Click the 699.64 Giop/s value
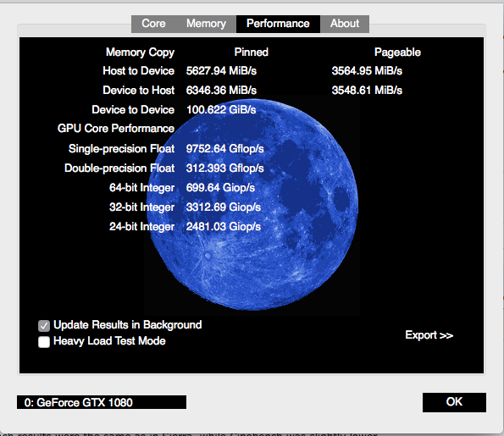Image resolution: width=504 pixels, height=436 pixels. point(220,188)
